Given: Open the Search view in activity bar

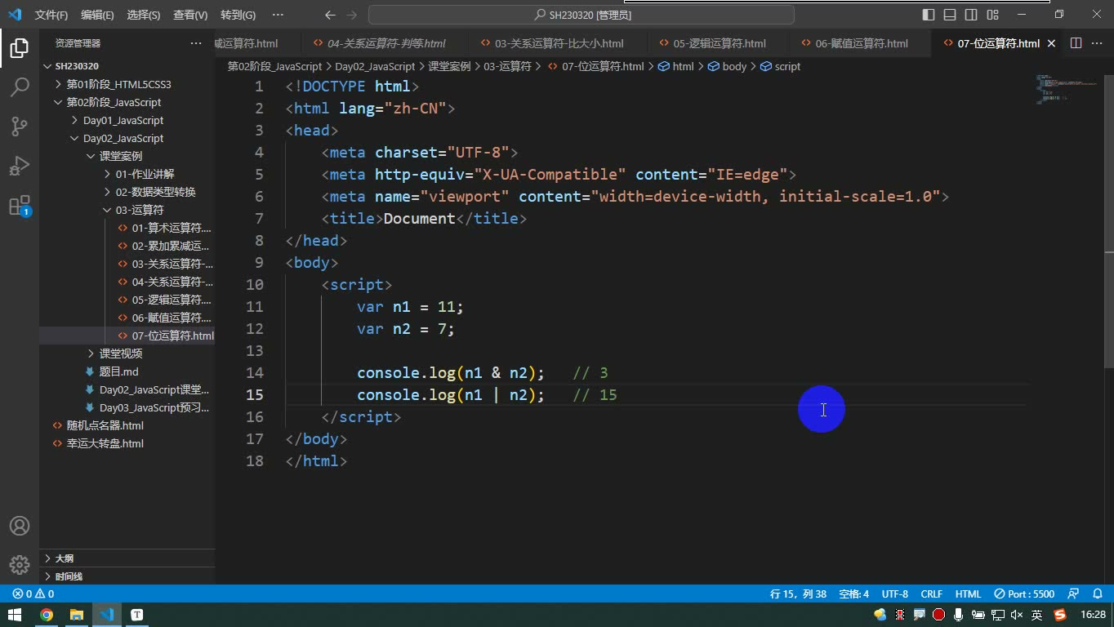Looking at the screenshot, I should click(19, 87).
